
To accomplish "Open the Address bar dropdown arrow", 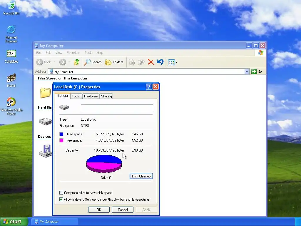I will [247, 72].
